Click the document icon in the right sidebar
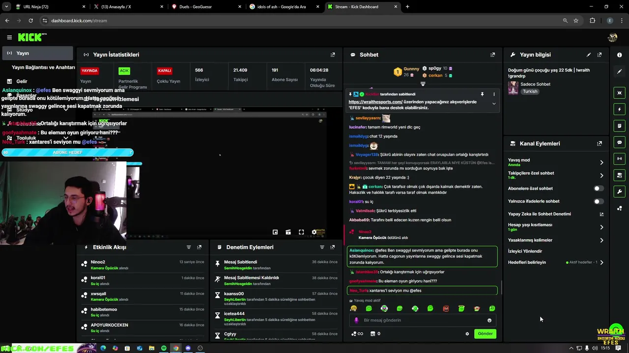 (x=619, y=126)
